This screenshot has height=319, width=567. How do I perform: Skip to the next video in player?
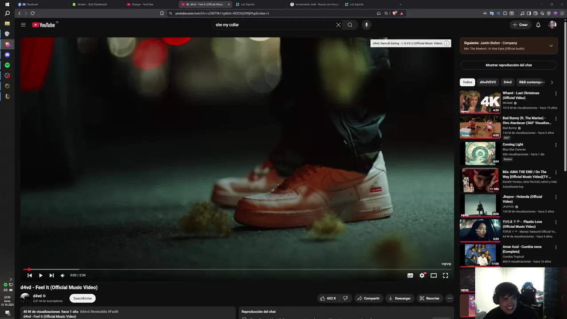pos(51,275)
